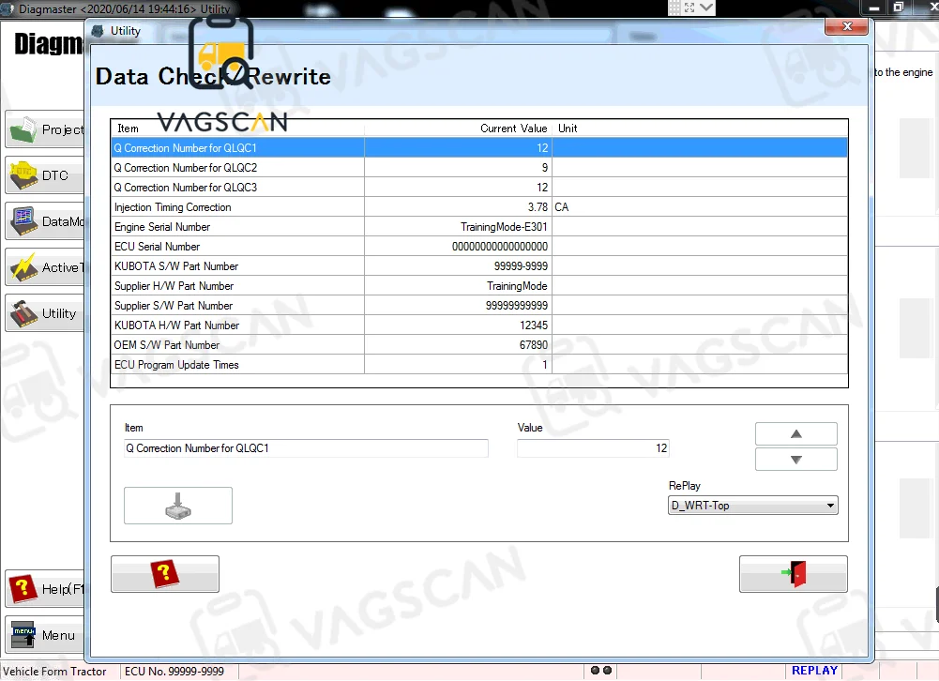Image resolution: width=939 pixels, height=681 pixels.
Task: Select the Supplier H/W Part Number row
Action: click(479, 286)
